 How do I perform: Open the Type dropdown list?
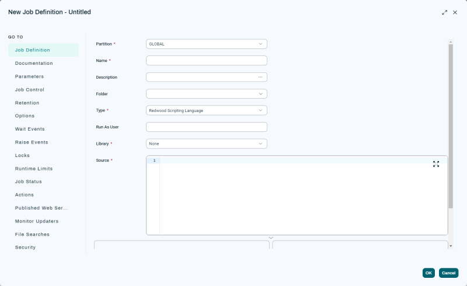click(x=260, y=110)
